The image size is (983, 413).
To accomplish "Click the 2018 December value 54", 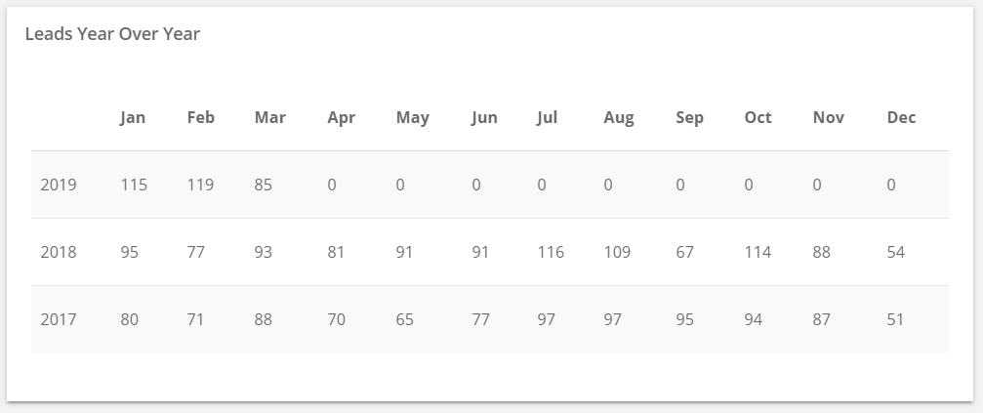I will point(896,252).
